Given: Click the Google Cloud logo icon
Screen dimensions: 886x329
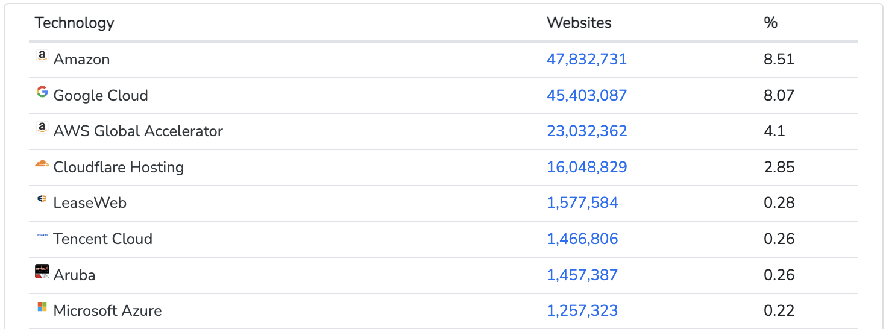Looking at the screenshot, I should click(42, 92).
